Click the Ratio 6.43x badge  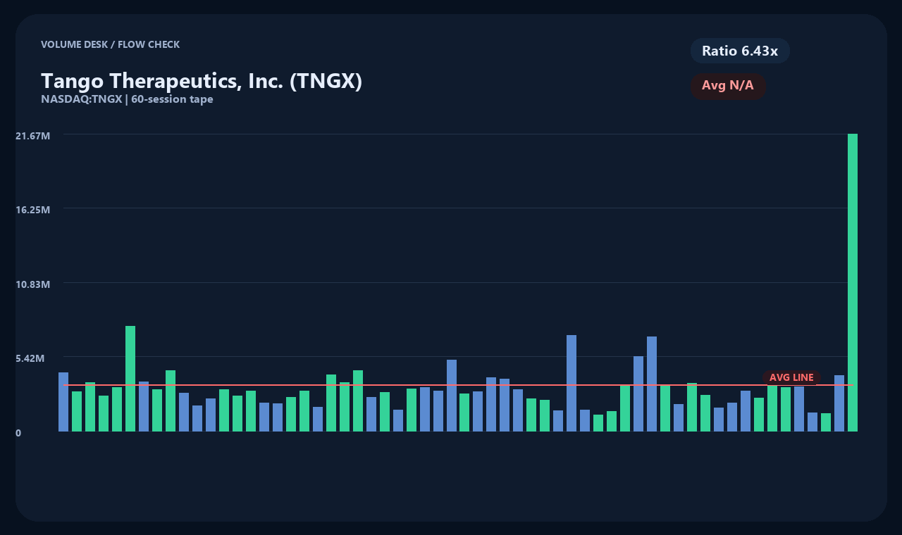(740, 51)
